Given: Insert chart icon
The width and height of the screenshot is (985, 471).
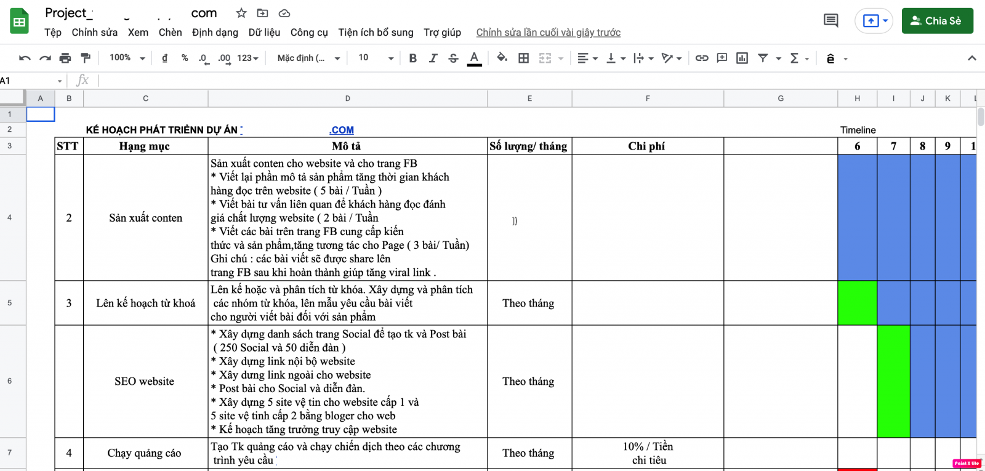Looking at the screenshot, I should (x=742, y=58).
